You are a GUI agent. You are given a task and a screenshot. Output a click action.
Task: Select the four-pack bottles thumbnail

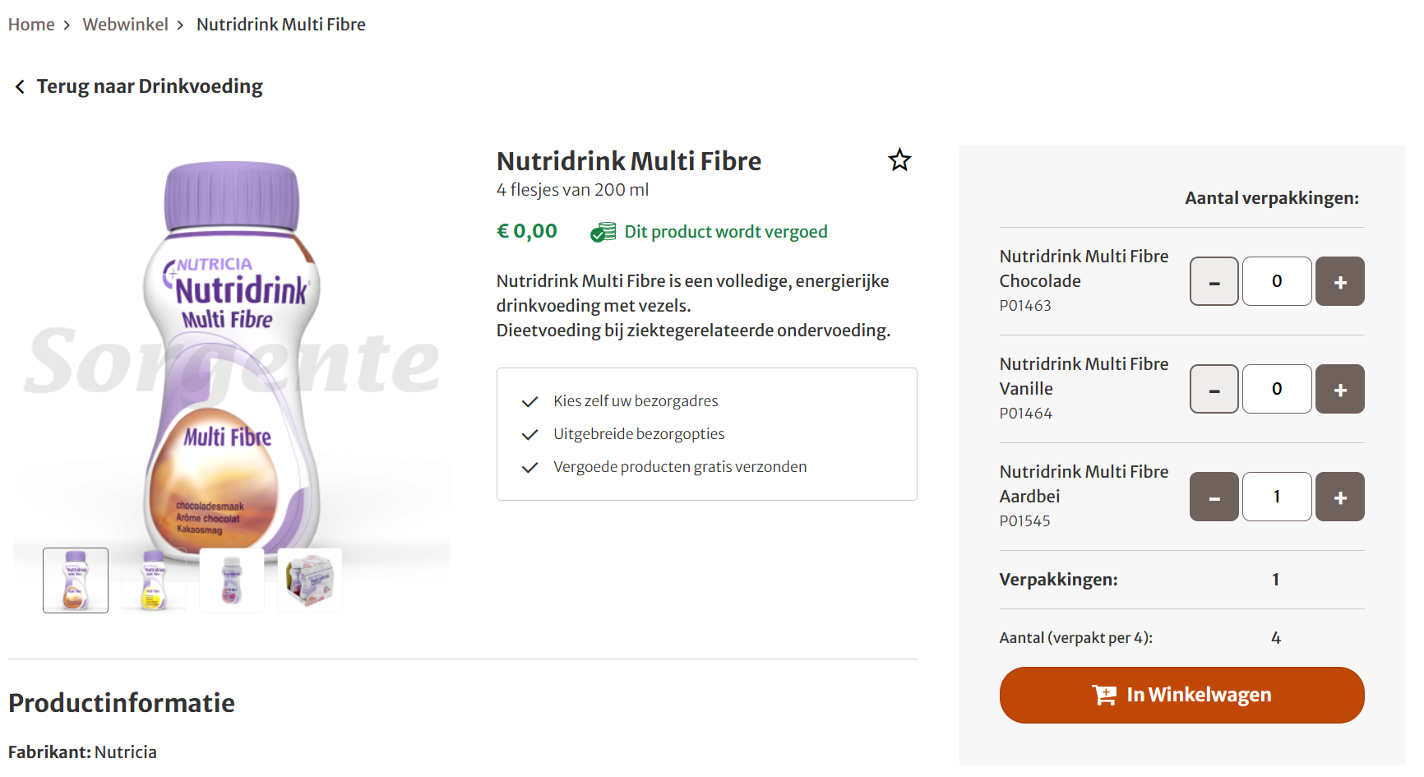(310, 580)
